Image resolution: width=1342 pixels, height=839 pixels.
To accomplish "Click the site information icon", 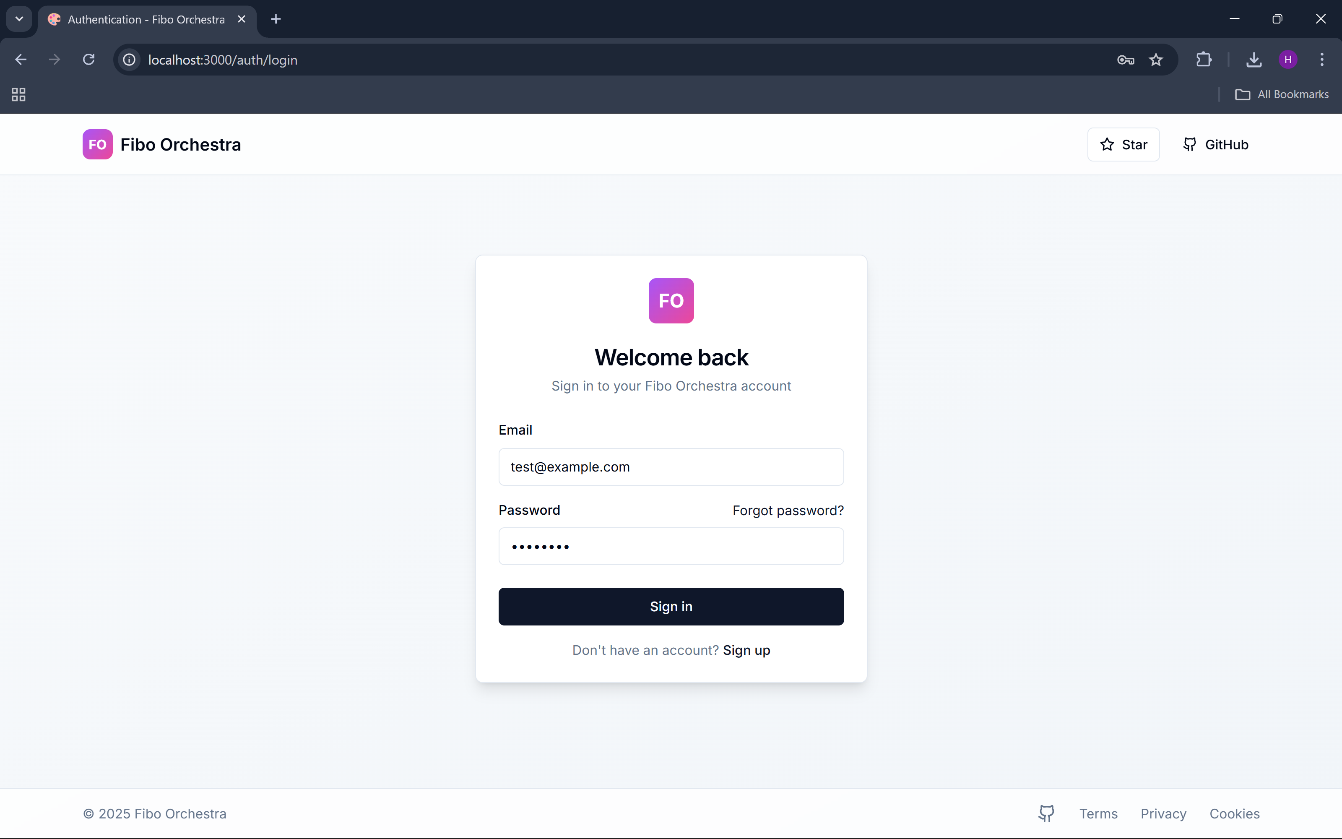I will pos(129,60).
